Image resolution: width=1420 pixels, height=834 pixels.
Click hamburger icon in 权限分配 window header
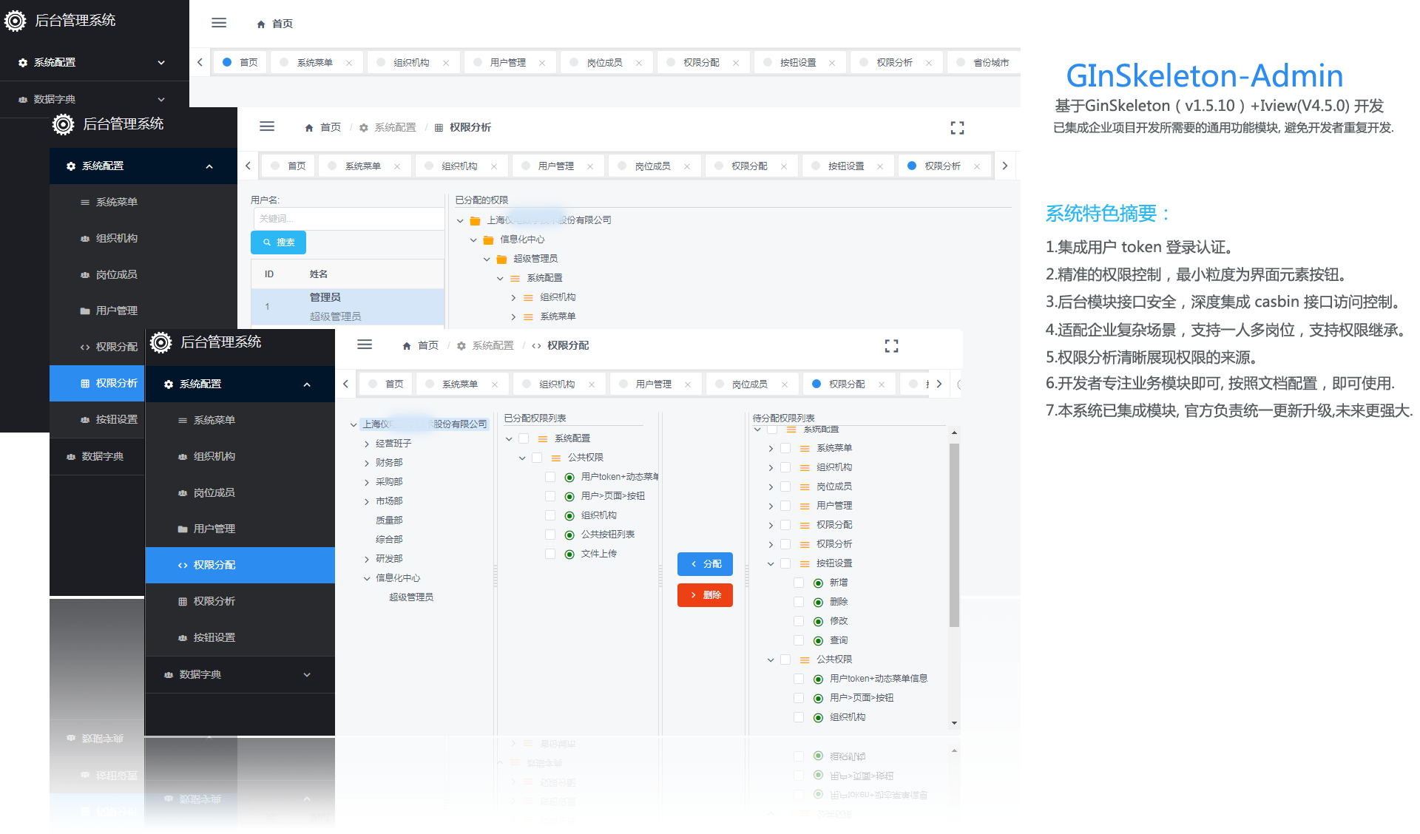[x=365, y=345]
